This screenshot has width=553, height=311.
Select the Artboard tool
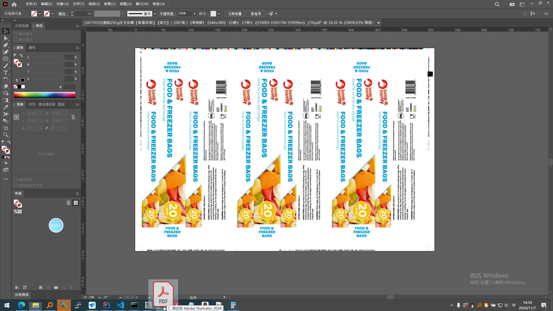pyautogui.click(x=5, y=128)
